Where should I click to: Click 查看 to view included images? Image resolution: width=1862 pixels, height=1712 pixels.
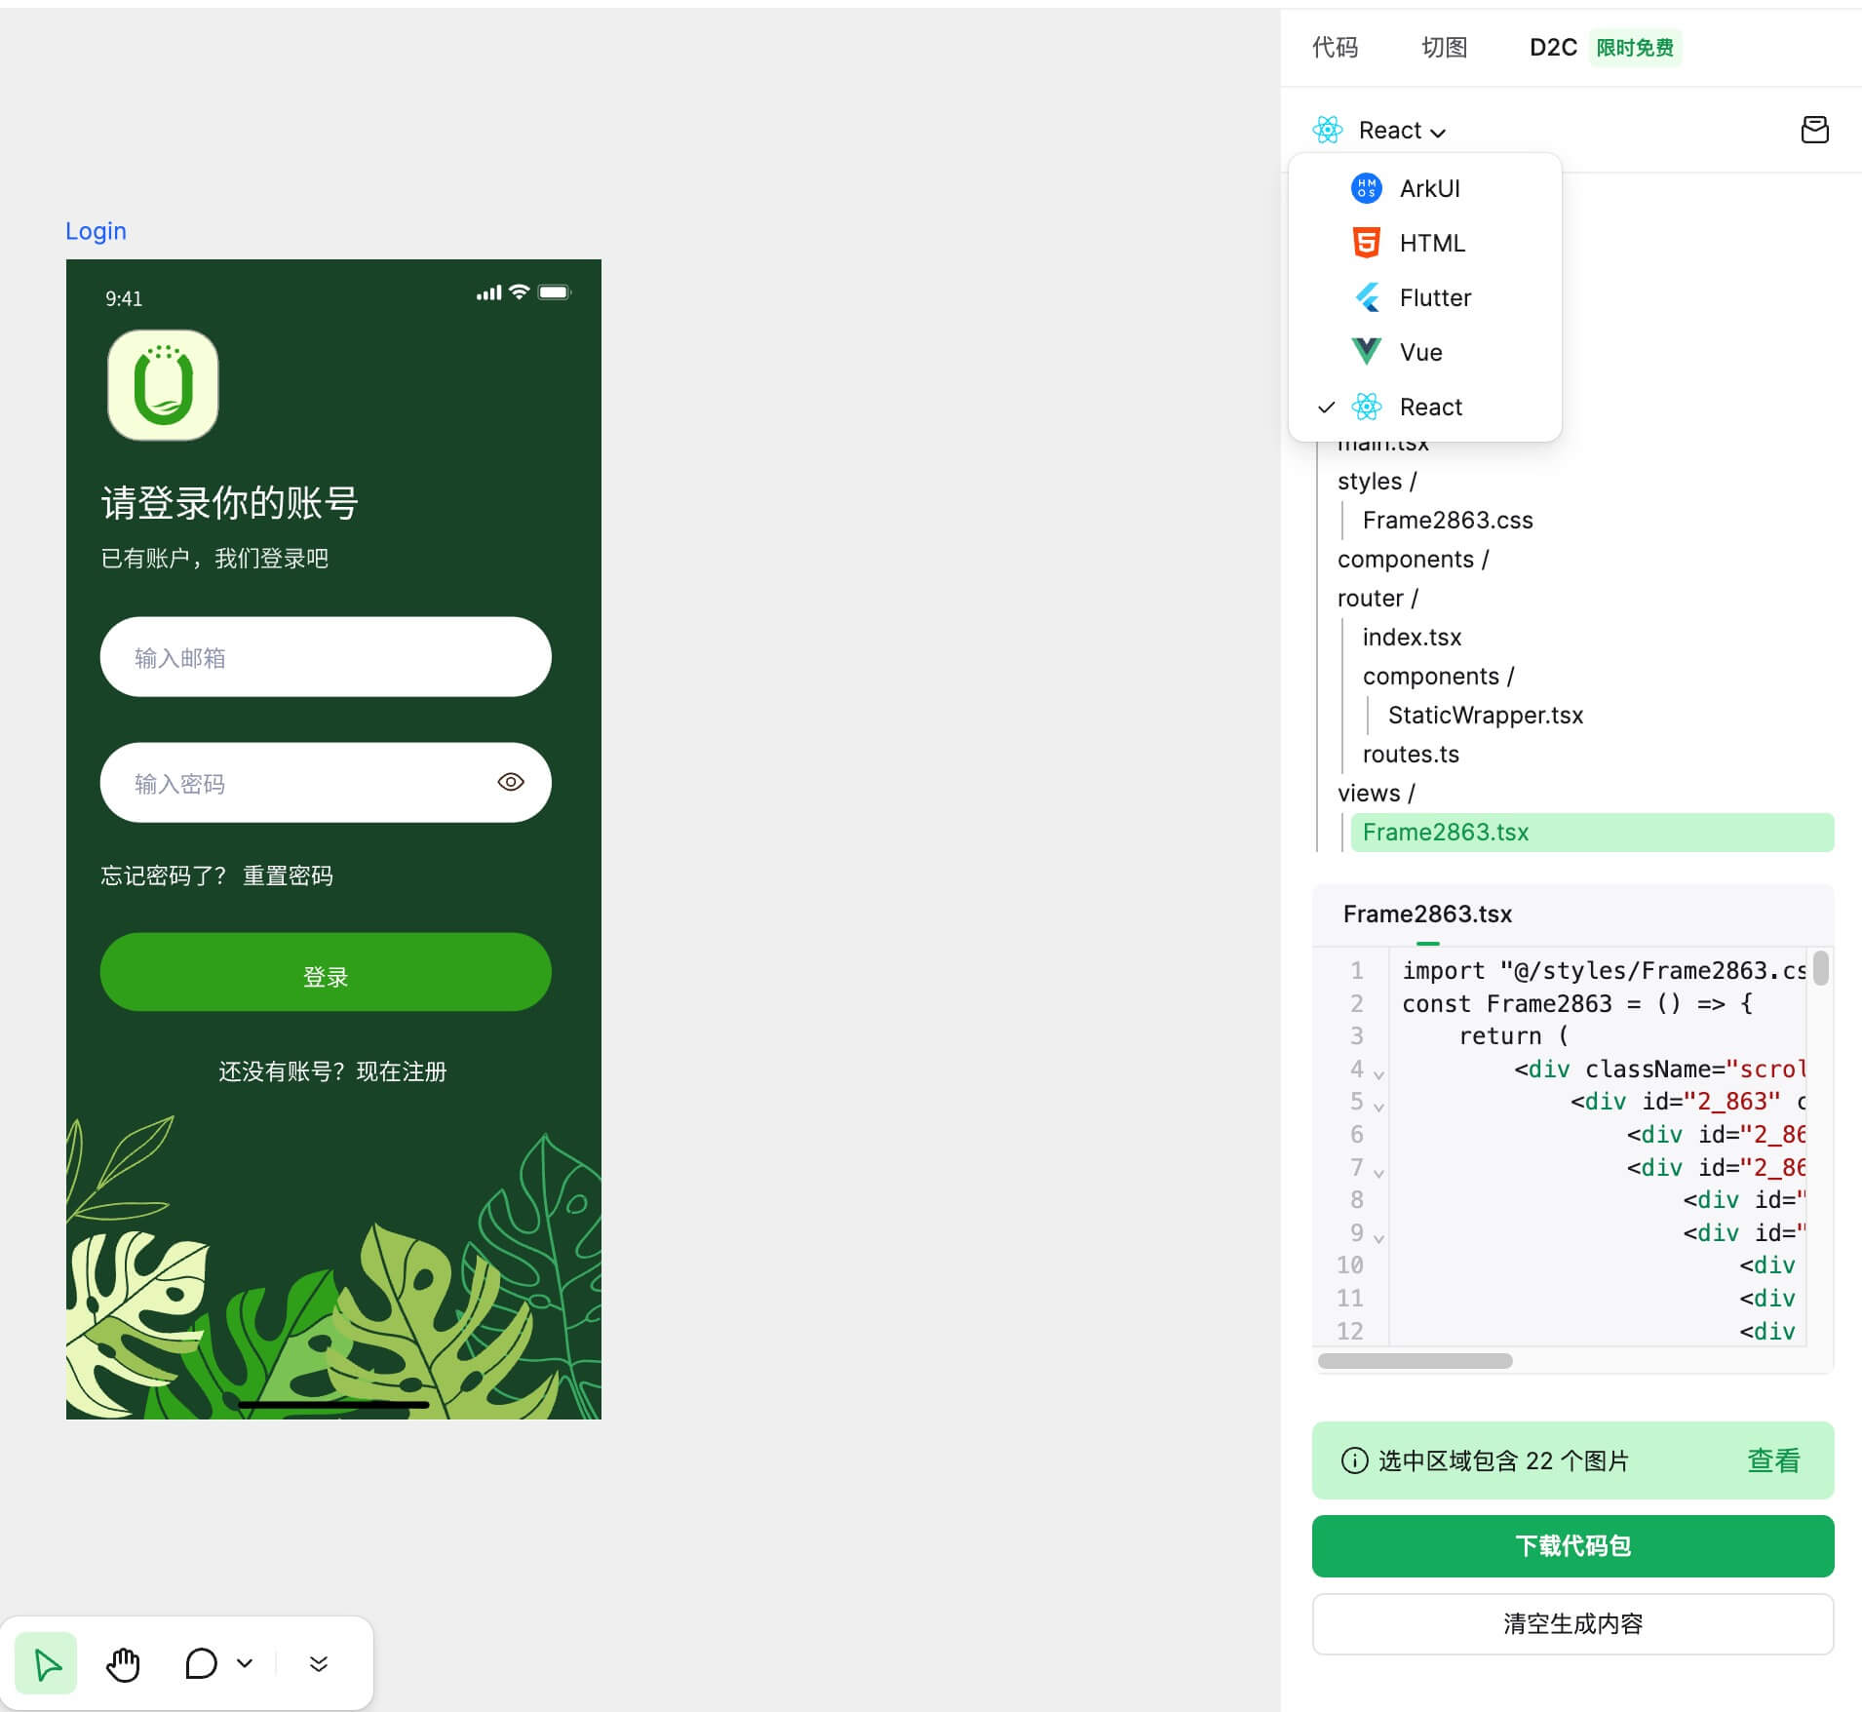click(x=1772, y=1459)
